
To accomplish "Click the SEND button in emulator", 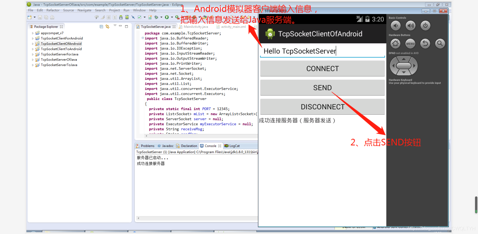I will coord(322,87).
